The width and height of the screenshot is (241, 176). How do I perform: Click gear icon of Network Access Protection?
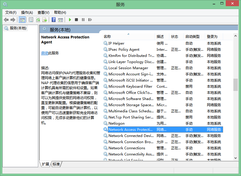tap(106, 129)
